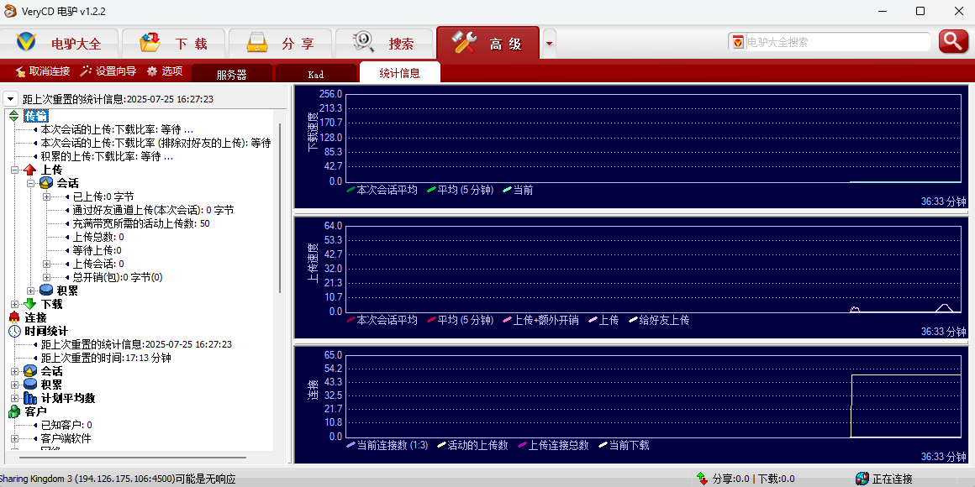
Task: Click the 电驴大全搜索 search input field
Action: (836, 42)
